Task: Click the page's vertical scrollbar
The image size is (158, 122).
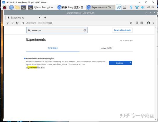Action: tap(155, 73)
